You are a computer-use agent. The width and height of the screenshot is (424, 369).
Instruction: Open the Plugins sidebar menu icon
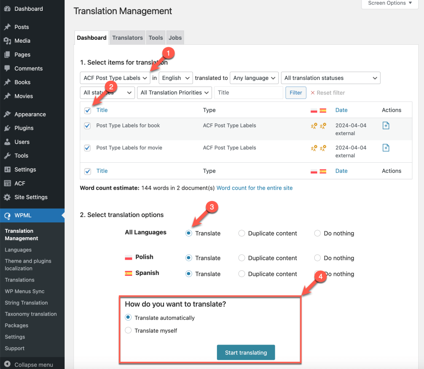pyautogui.click(x=7, y=128)
